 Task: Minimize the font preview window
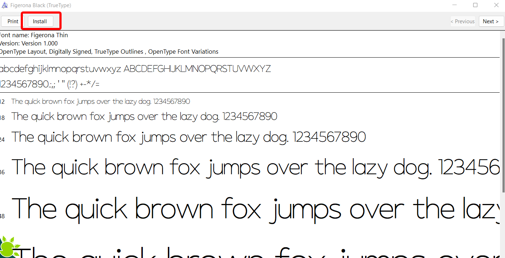tap(455, 5)
